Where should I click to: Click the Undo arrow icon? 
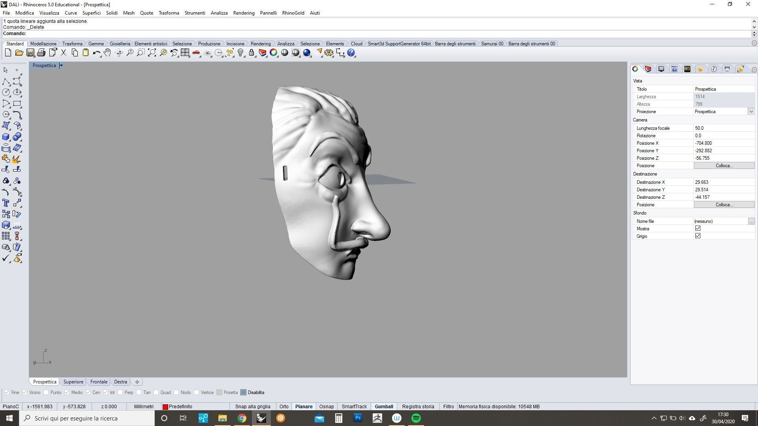coord(96,53)
